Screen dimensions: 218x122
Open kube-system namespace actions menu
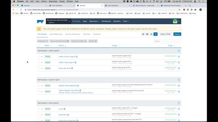tap(179, 103)
